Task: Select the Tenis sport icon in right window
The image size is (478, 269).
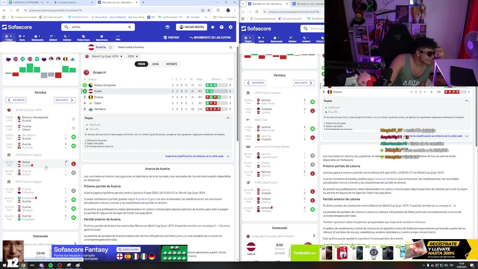Action: (261, 39)
